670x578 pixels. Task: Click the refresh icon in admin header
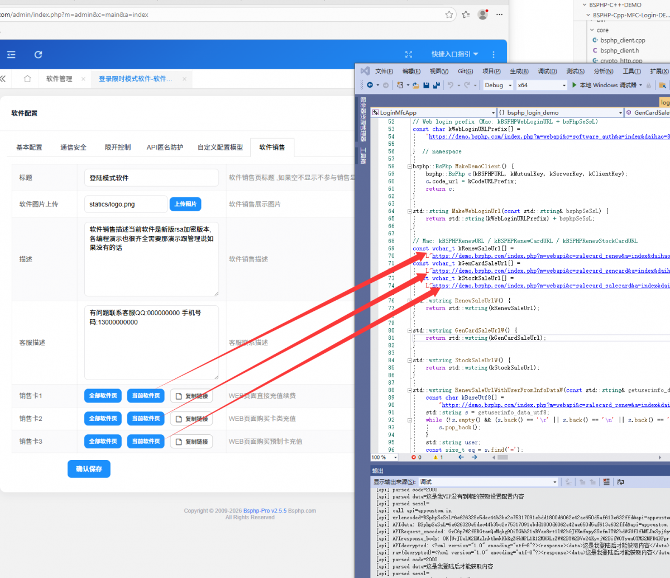pyautogui.click(x=38, y=55)
